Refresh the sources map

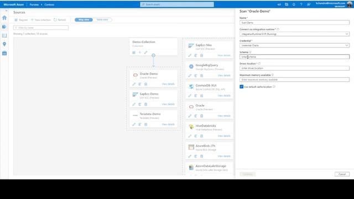tap(60, 20)
